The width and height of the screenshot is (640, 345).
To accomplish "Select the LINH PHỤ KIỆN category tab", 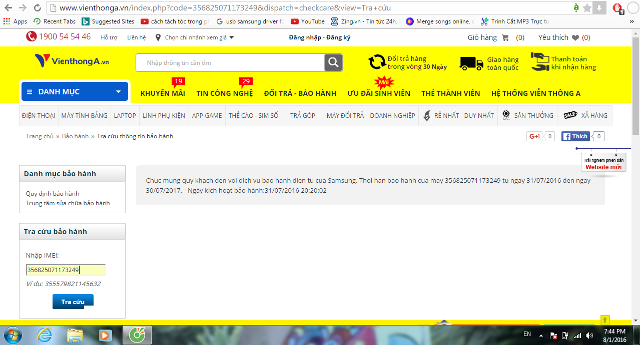I will click(164, 115).
